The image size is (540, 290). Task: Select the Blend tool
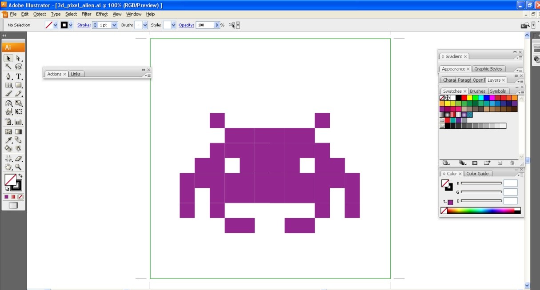tap(19, 140)
